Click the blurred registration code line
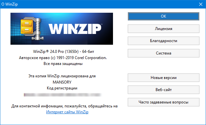The image size is (206, 125). tap(63, 95)
